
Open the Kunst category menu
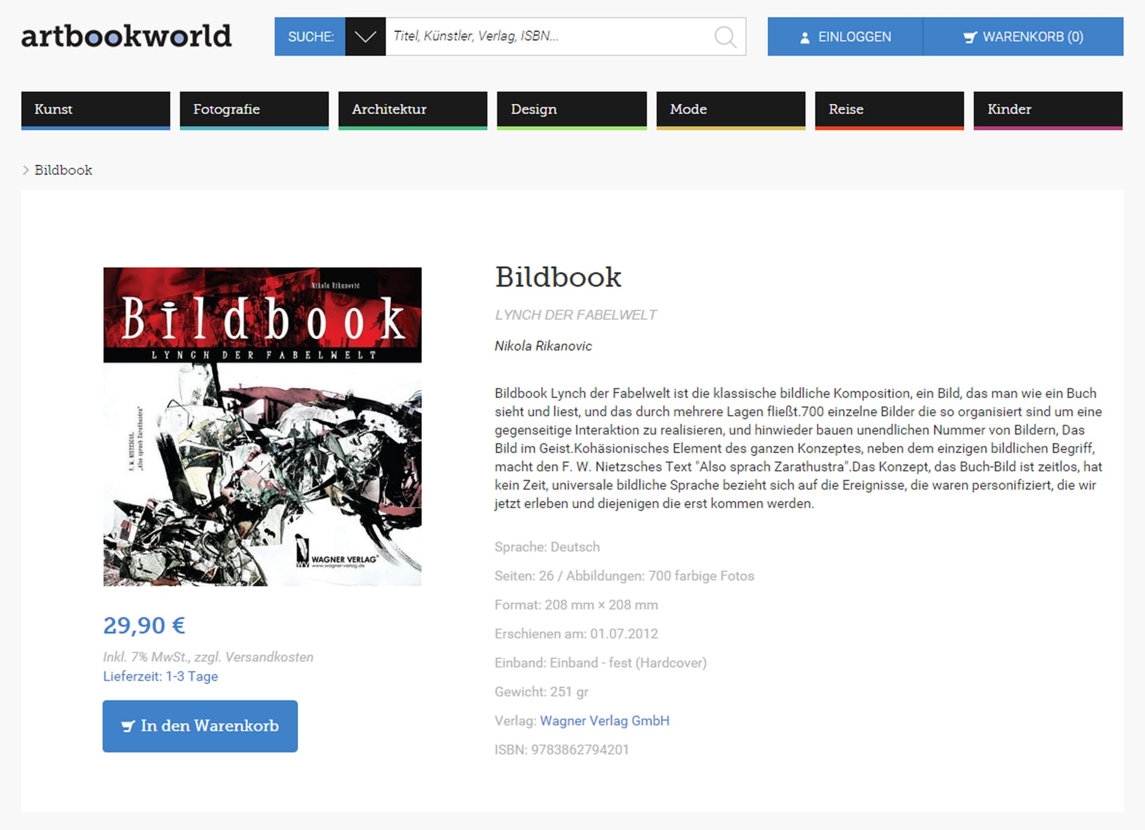point(96,109)
